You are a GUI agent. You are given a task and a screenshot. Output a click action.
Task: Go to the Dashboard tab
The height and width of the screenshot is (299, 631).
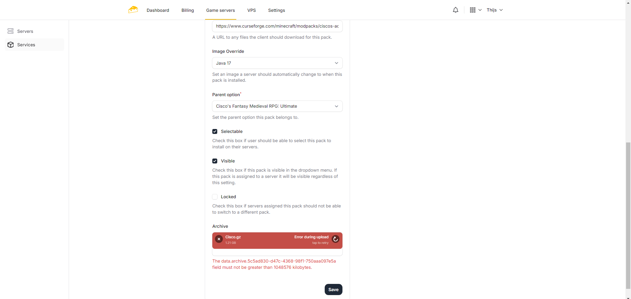(158, 11)
